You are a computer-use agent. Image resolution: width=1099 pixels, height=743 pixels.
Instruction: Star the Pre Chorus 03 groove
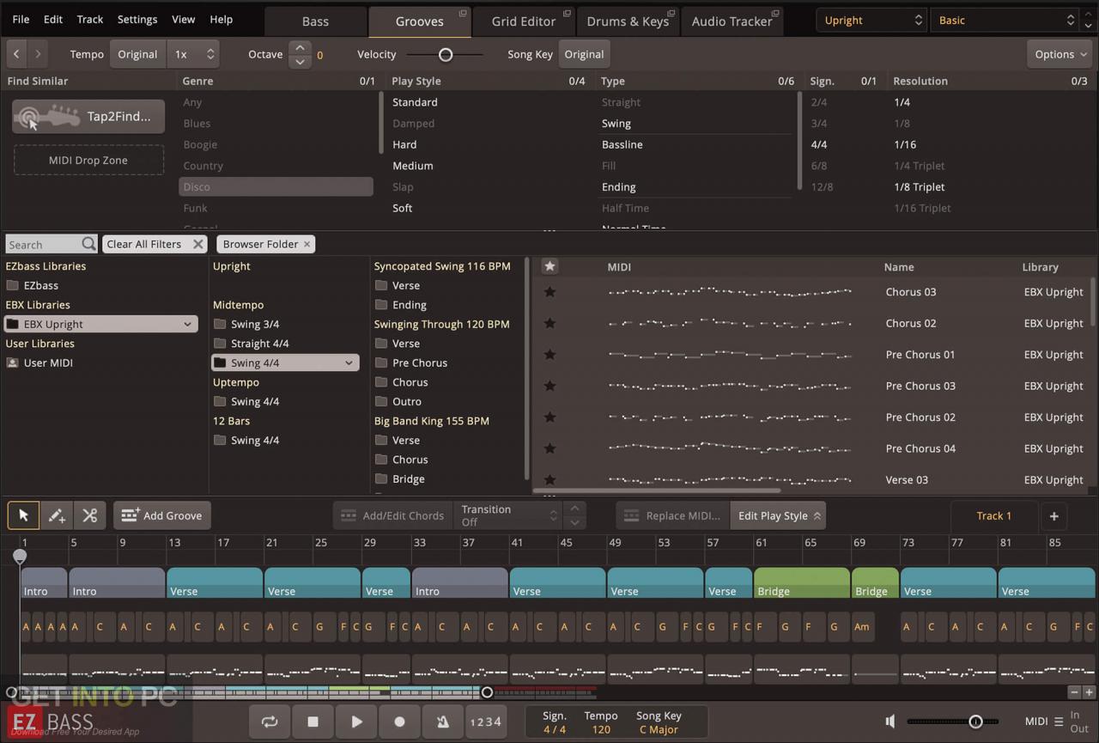pyautogui.click(x=549, y=386)
